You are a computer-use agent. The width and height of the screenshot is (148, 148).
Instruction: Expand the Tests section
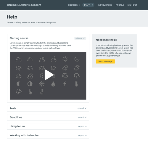(x=82, y=108)
